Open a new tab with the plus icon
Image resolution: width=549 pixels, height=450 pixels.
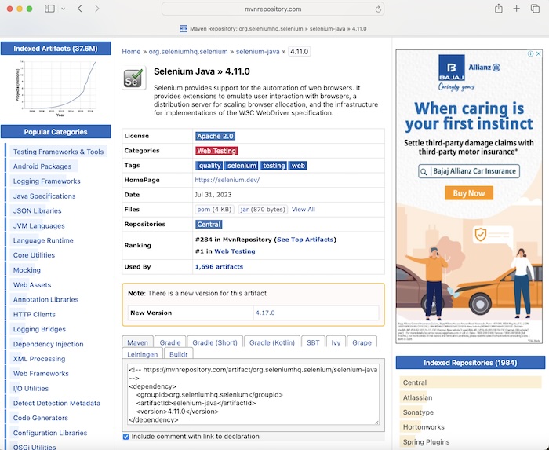point(517,9)
